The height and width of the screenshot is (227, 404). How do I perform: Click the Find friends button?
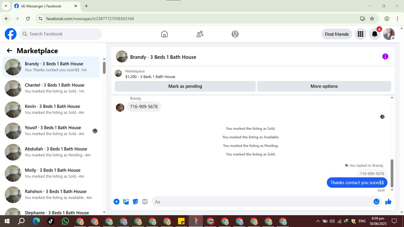tap(337, 34)
